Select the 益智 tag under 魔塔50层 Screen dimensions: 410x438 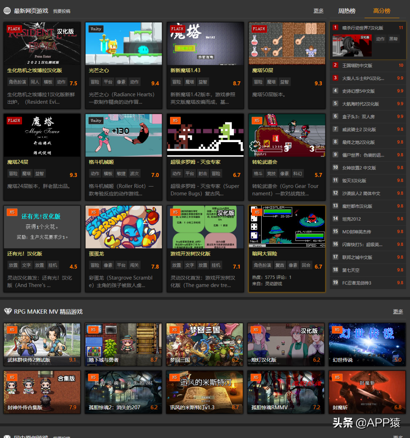pyautogui.click(x=284, y=82)
